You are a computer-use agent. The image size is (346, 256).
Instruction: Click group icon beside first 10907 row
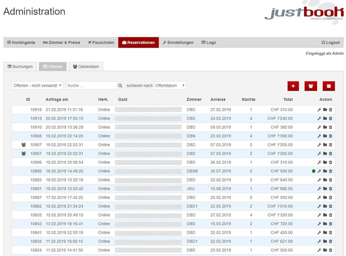[24, 145]
